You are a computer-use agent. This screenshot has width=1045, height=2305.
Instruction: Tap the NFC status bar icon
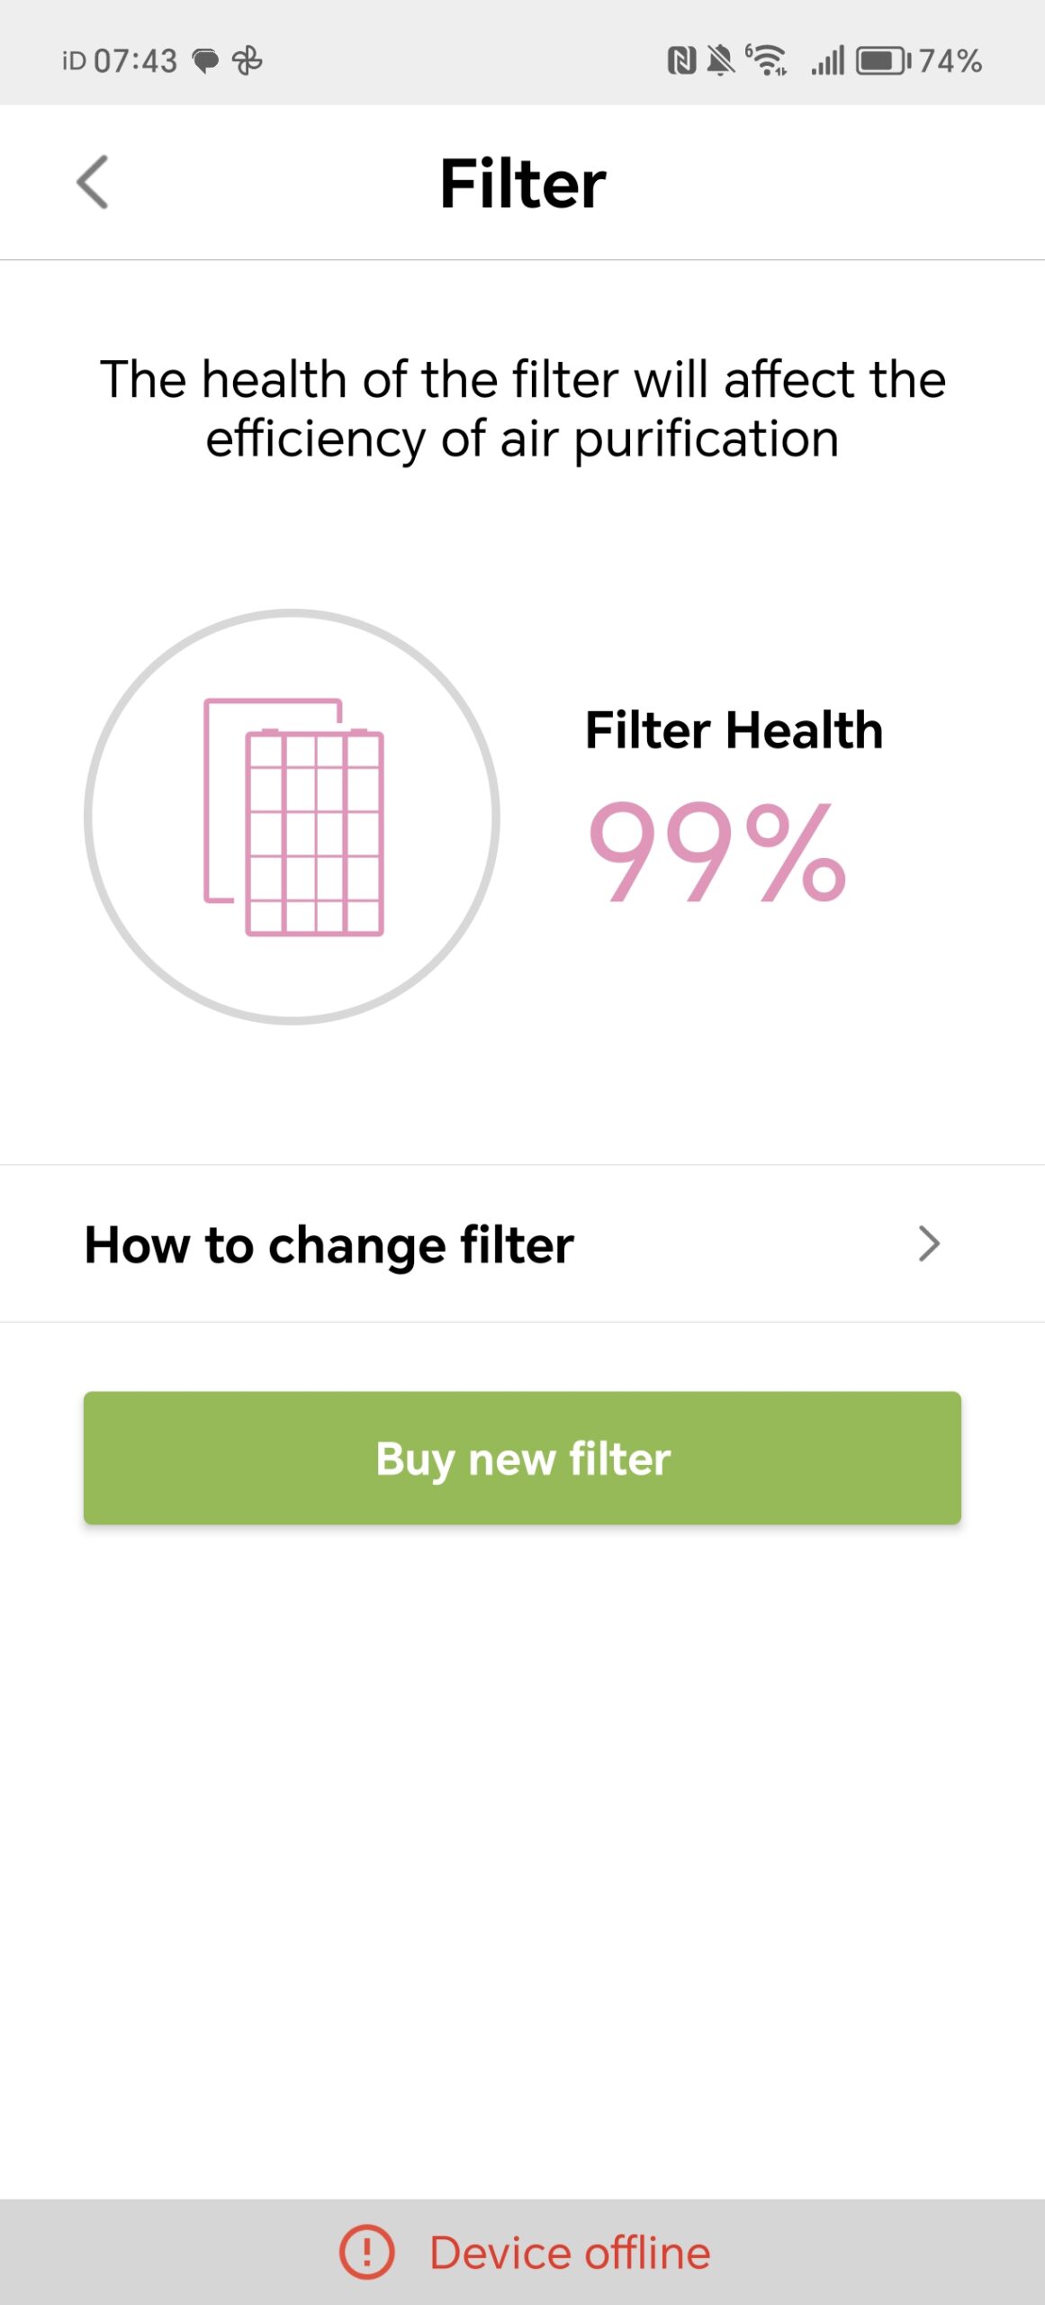(681, 60)
